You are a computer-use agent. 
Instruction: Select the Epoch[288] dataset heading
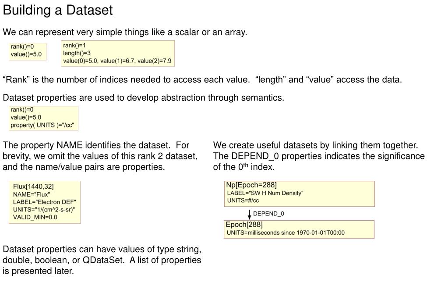(244, 225)
